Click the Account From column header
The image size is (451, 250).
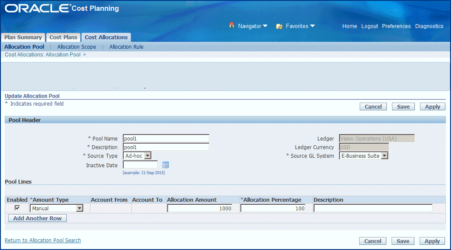point(109,200)
